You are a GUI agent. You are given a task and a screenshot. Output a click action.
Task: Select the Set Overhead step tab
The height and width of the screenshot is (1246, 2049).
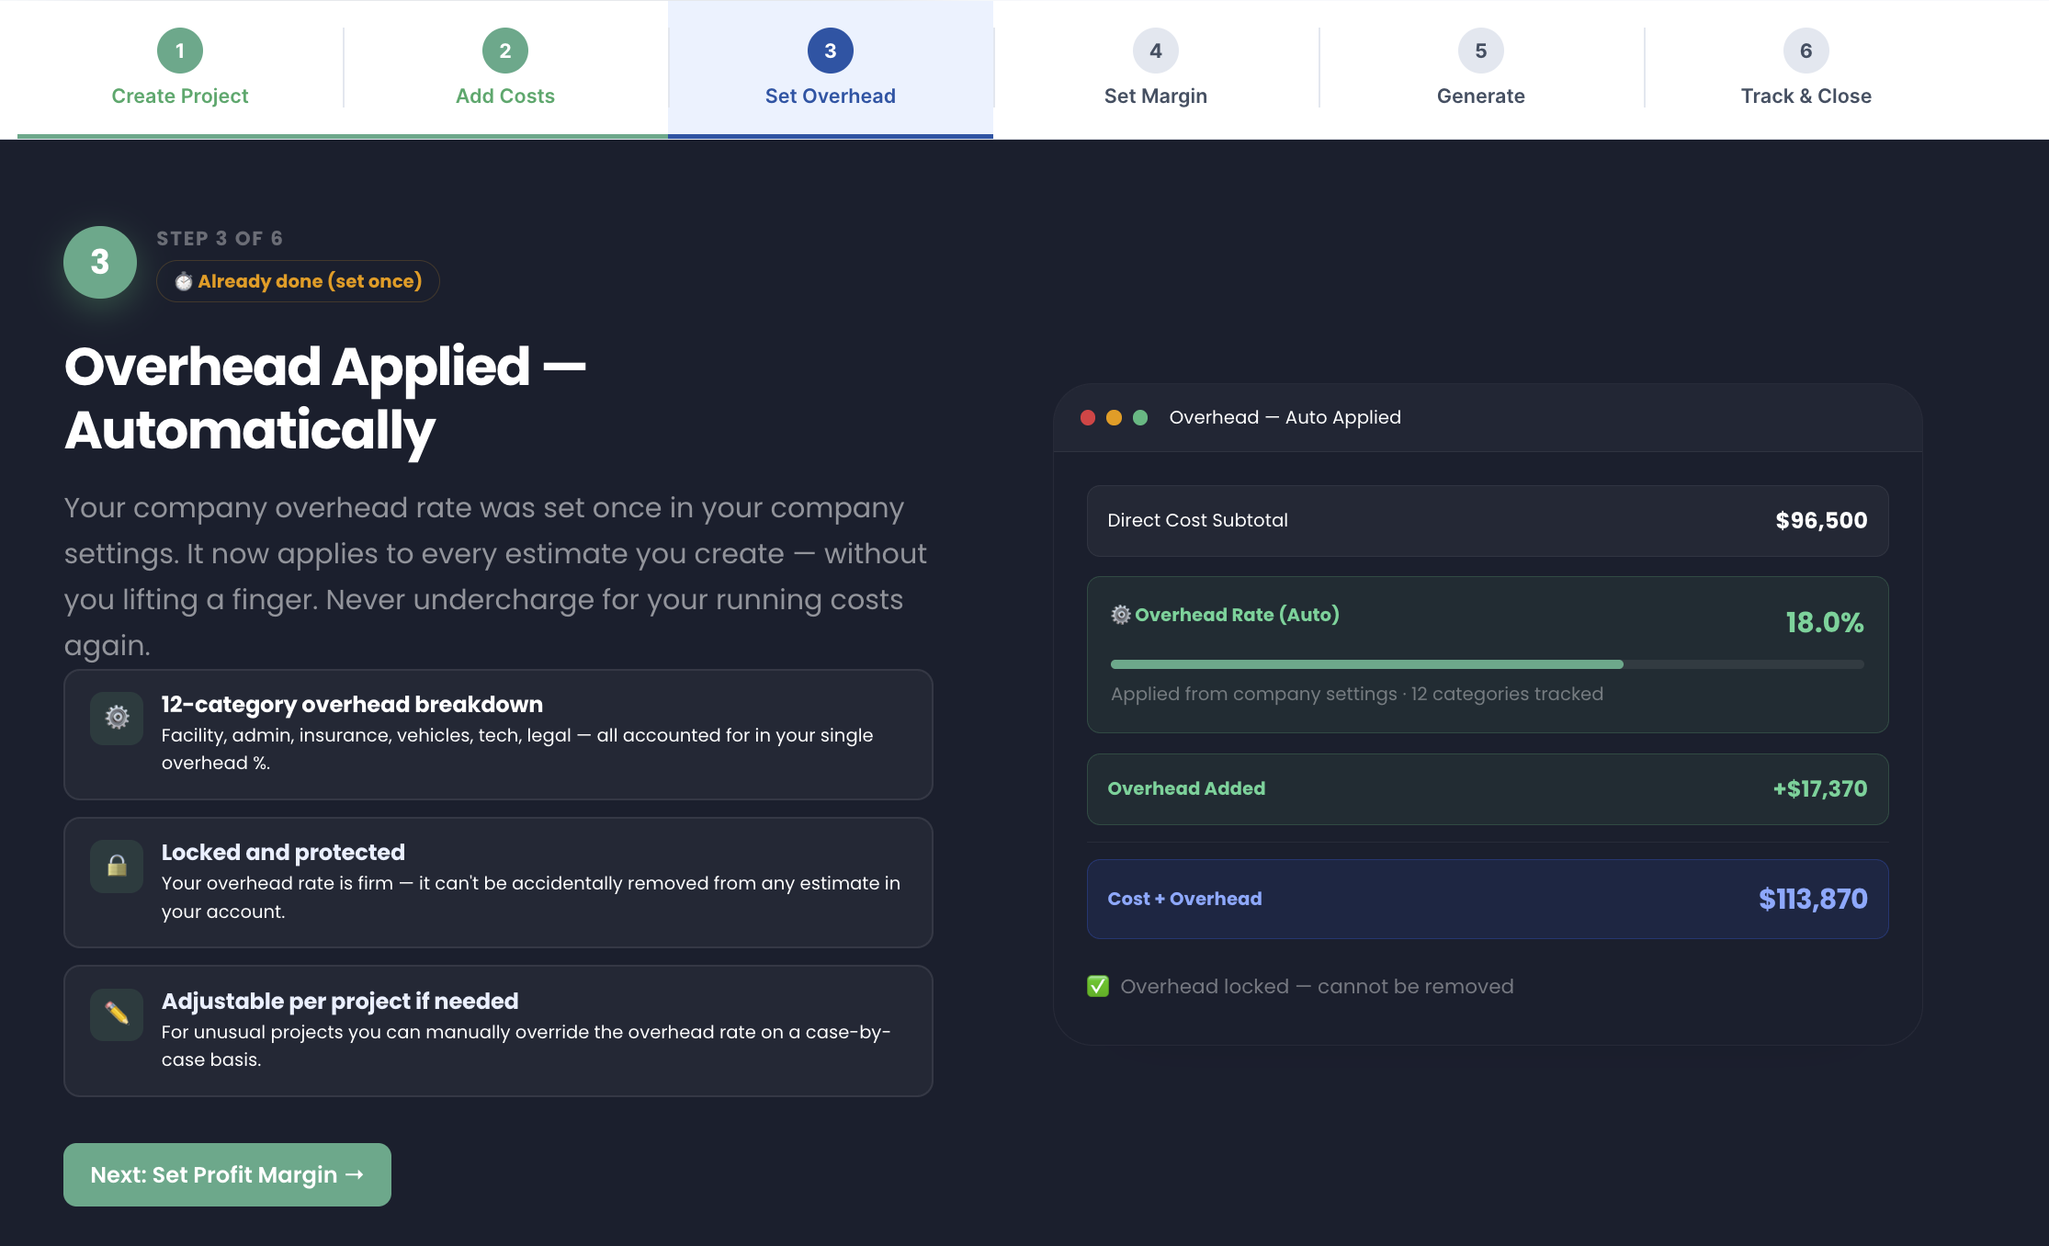pyautogui.click(x=831, y=70)
